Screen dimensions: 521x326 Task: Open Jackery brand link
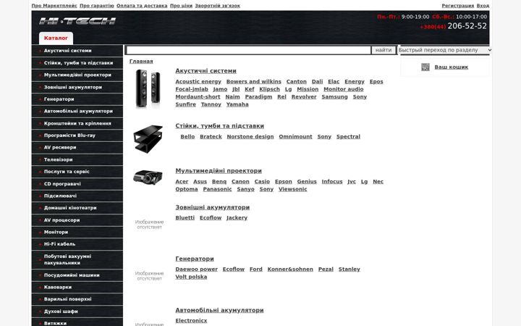tap(237, 218)
